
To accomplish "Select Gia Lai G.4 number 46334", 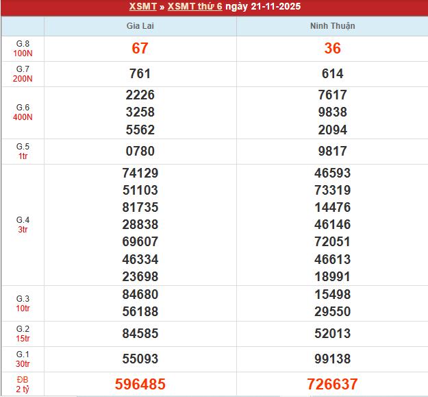I will [x=140, y=259].
